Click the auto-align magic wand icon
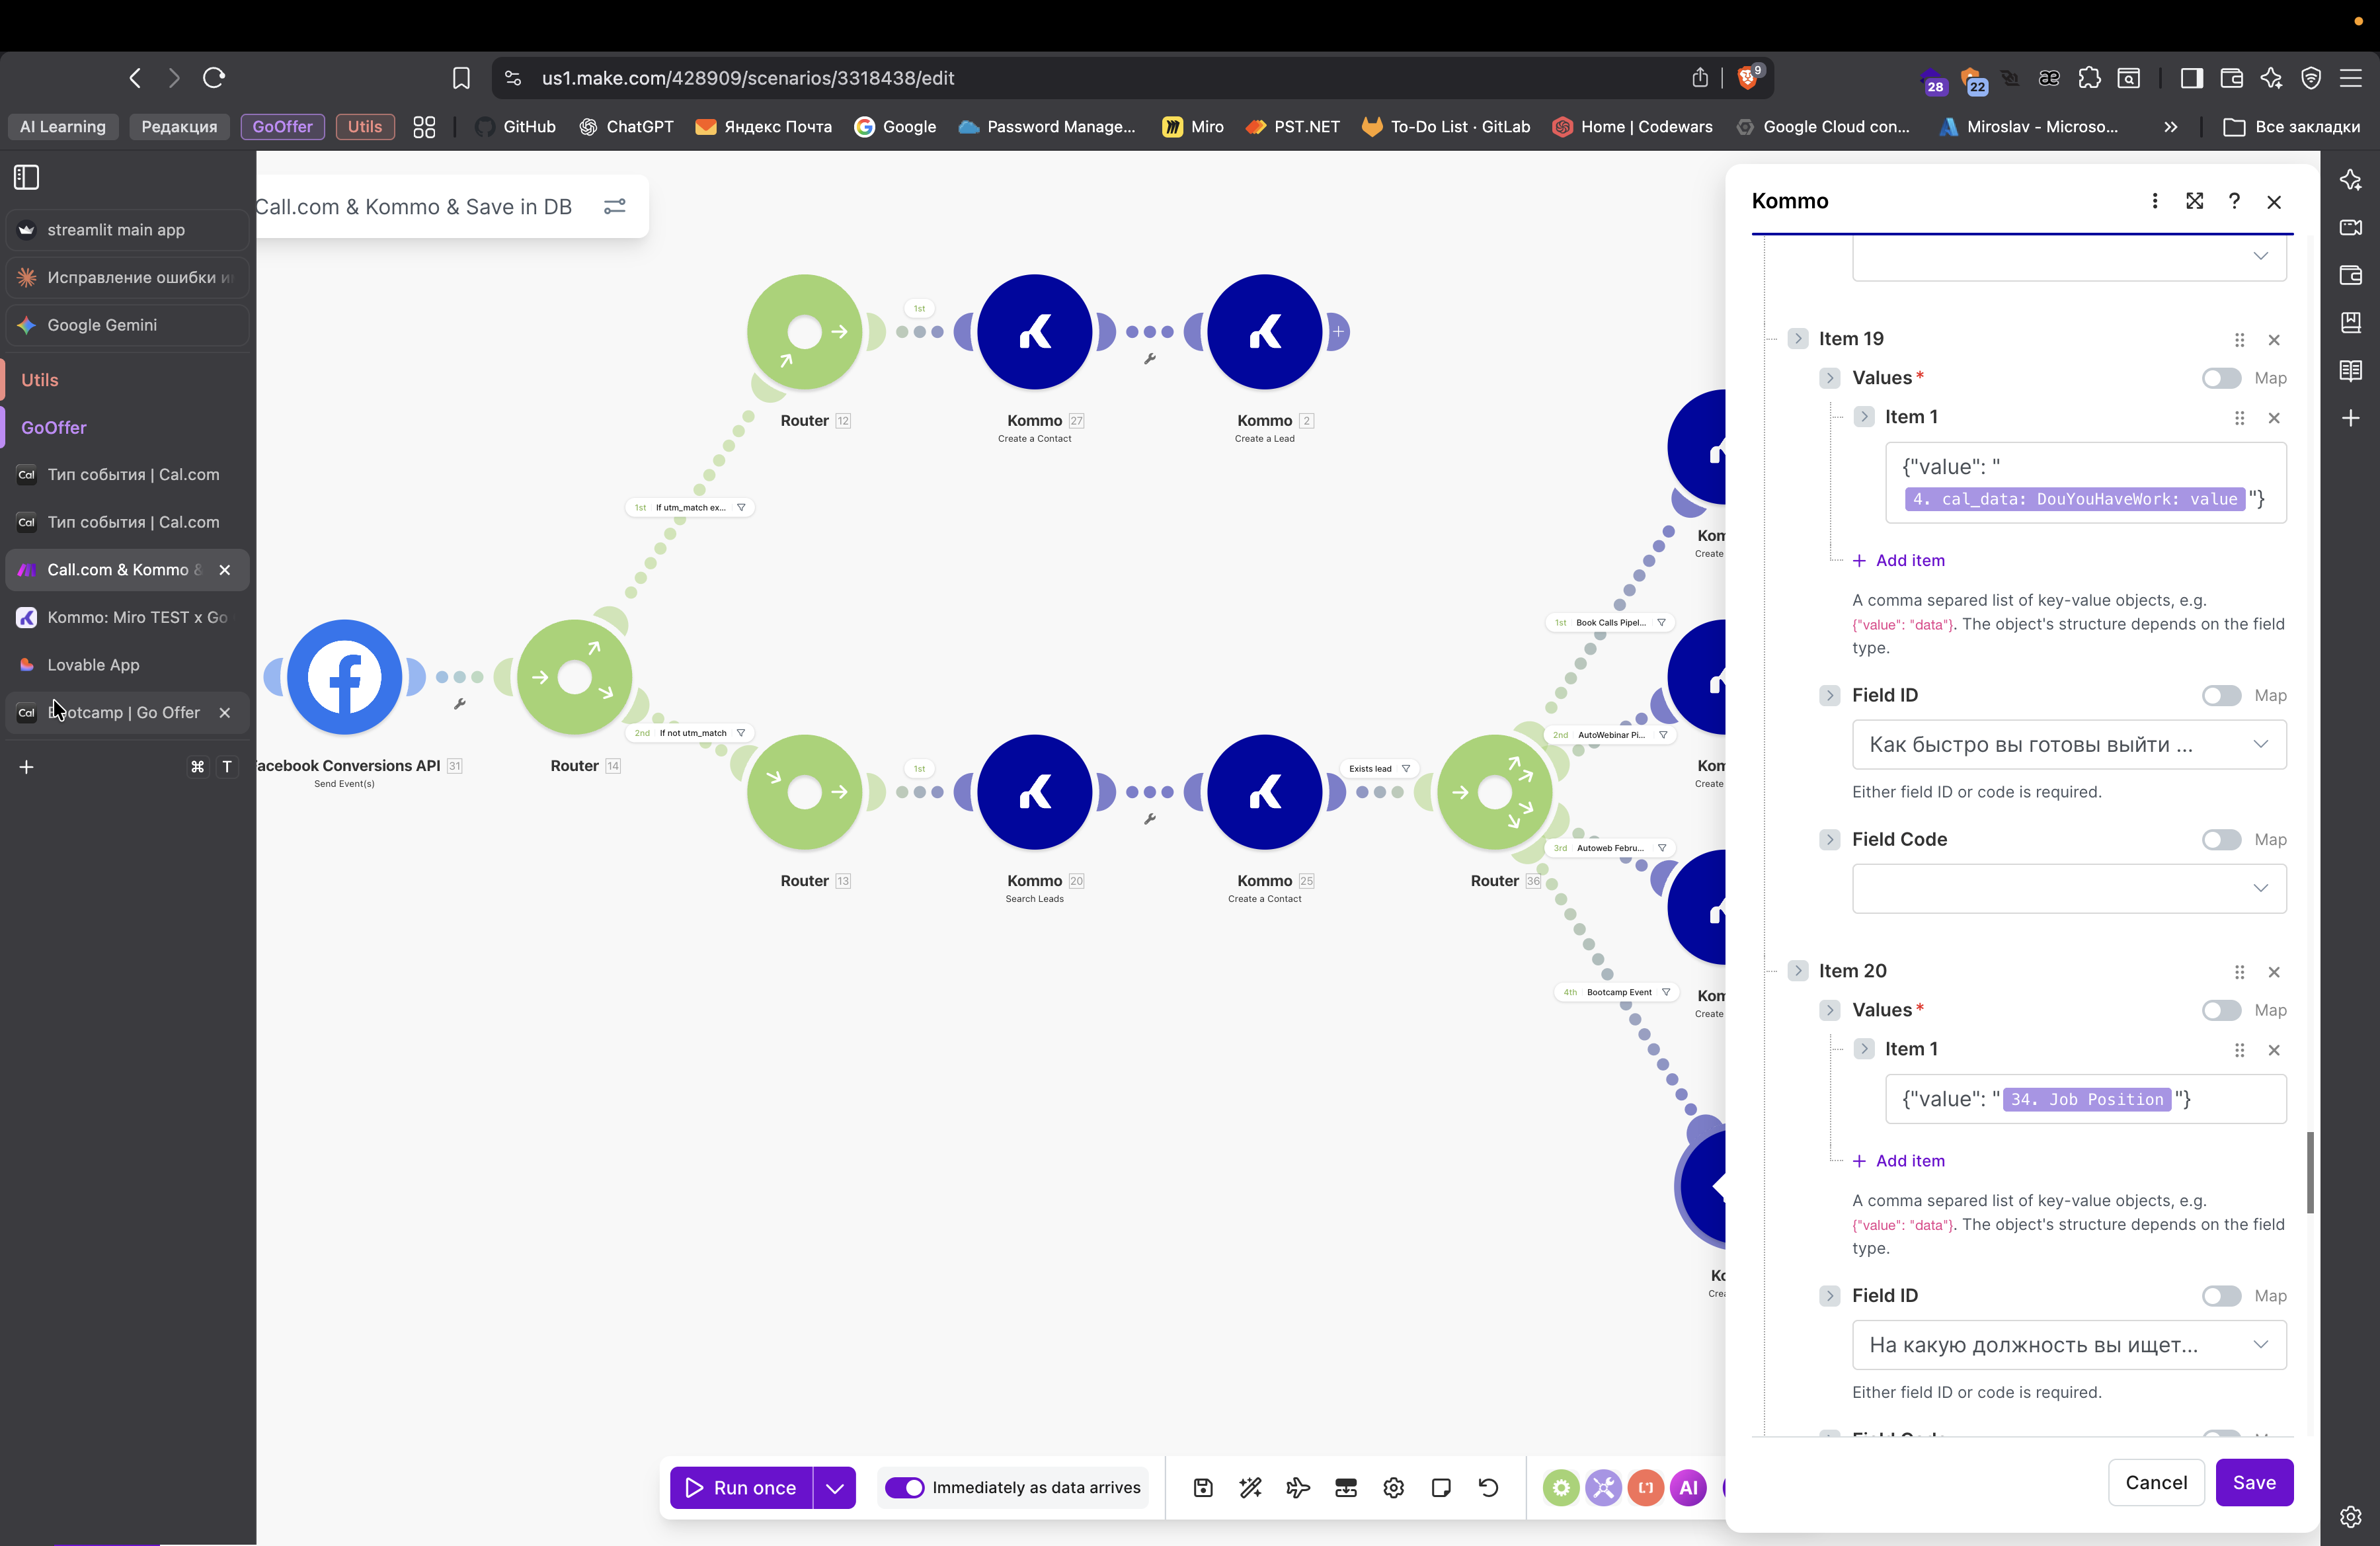The height and width of the screenshot is (1546, 2380). [1250, 1488]
